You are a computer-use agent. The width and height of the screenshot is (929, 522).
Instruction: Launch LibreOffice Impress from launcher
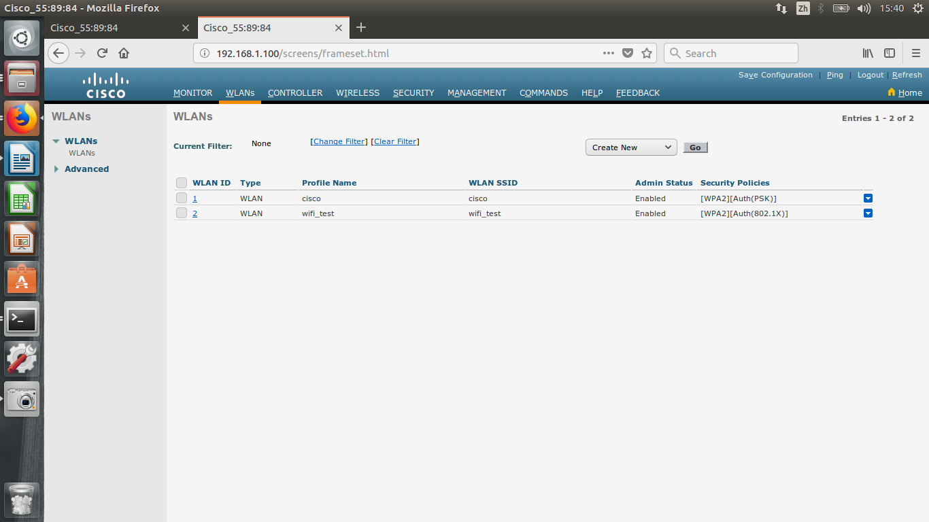coord(22,239)
